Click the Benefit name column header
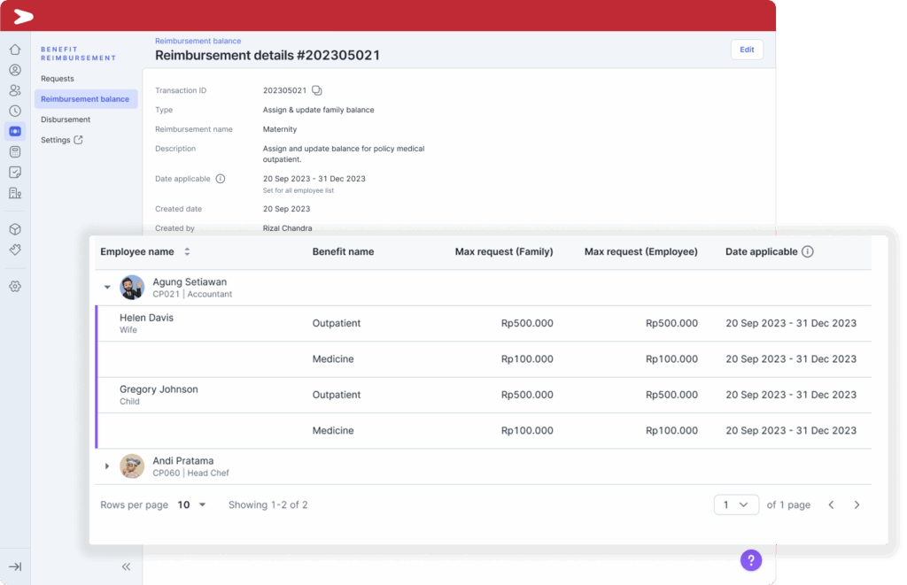 tap(343, 251)
